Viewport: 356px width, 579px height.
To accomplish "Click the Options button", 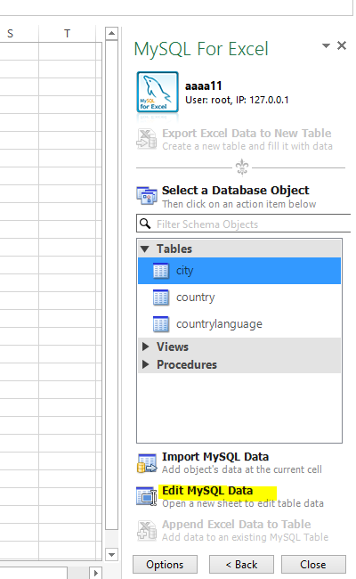I will [x=165, y=564].
